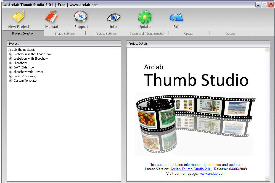Click the Update text label
This screenshot has height=183, width=275.
click(144, 27)
